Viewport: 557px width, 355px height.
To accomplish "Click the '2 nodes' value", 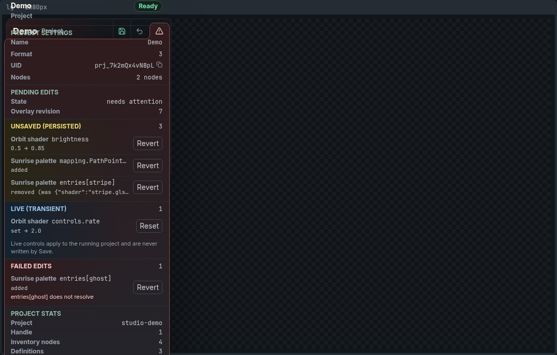I will pos(149,77).
